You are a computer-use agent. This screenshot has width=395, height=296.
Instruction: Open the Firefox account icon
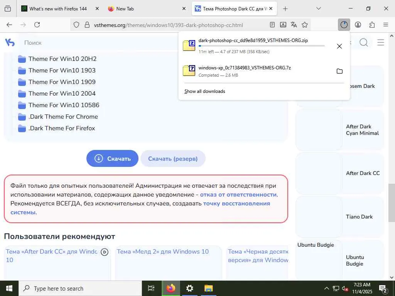[x=358, y=25]
